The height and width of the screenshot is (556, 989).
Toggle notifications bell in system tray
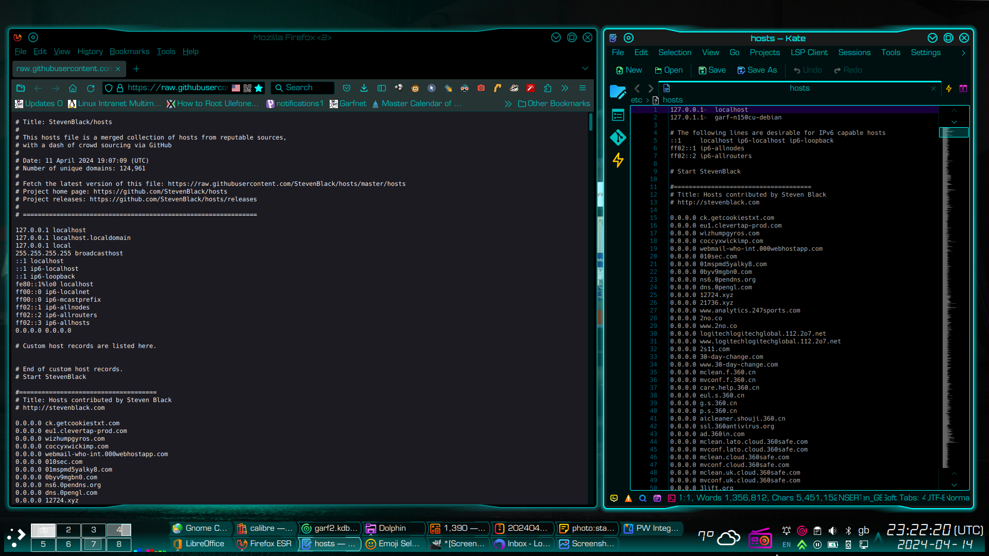pos(787,530)
